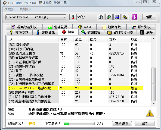Sort by the ID column header
The image size is (161, 130).
click(x=33, y=39)
